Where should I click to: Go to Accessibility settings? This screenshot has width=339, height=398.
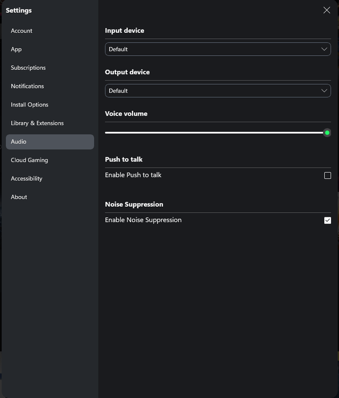coord(26,179)
